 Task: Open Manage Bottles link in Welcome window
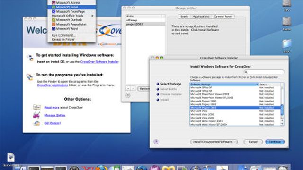55,115
